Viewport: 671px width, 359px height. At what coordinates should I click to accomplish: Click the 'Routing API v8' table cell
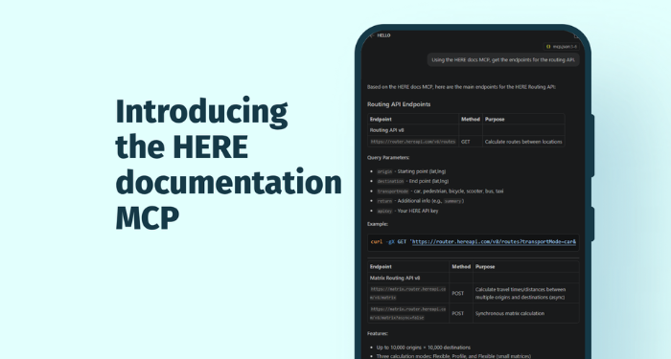coord(413,130)
